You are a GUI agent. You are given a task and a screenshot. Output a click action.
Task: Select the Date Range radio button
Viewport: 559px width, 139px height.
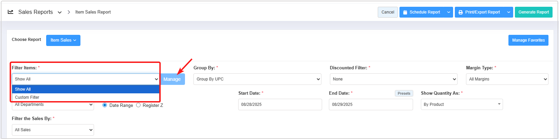pyautogui.click(x=105, y=105)
